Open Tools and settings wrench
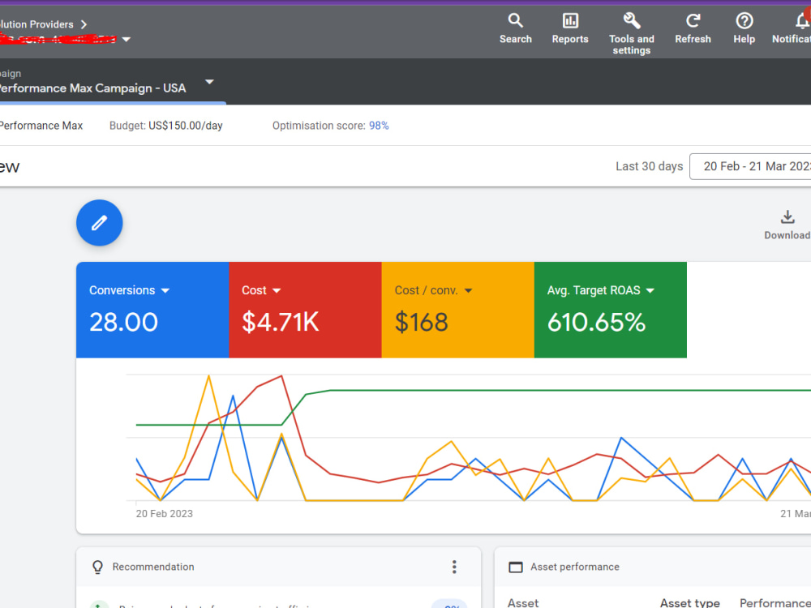The height and width of the screenshot is (608, 811). pyautogui.click(x=631, y=33)
